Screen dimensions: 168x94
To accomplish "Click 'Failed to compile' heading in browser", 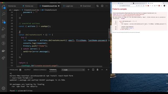I will point(119,9).
